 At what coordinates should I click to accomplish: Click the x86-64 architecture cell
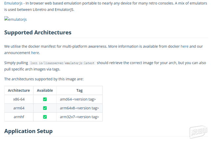[19, 99]
